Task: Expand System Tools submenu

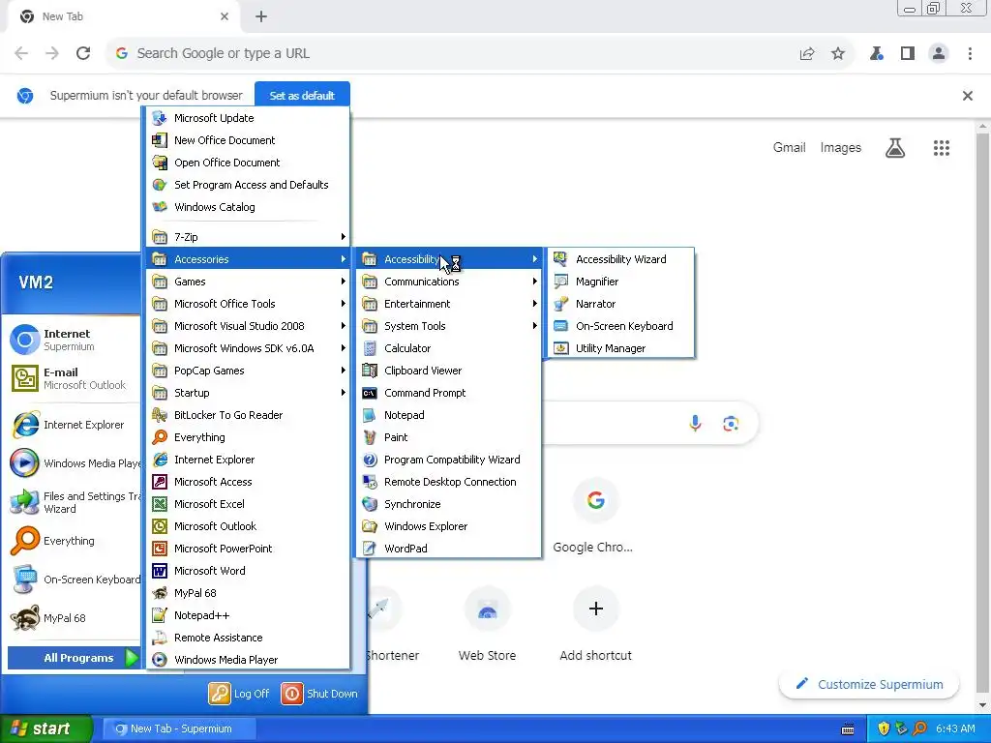Action: pyautogui.click(x=449, y=326)
